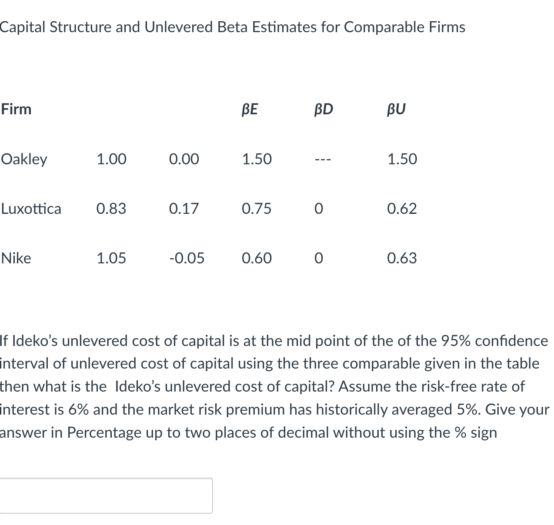Click Oakley's βE value 1.50

pos(257,159)
